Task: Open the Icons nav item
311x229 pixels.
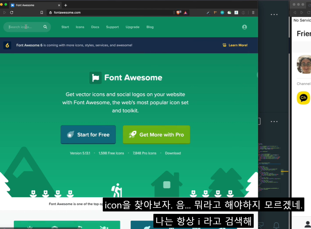Action: [80, 27]
